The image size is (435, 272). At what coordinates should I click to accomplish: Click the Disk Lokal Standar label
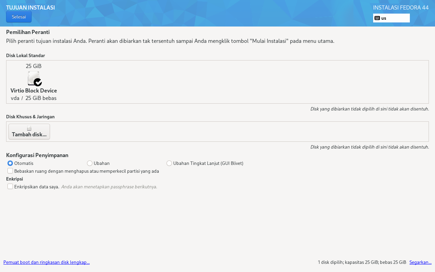point(25,55)
